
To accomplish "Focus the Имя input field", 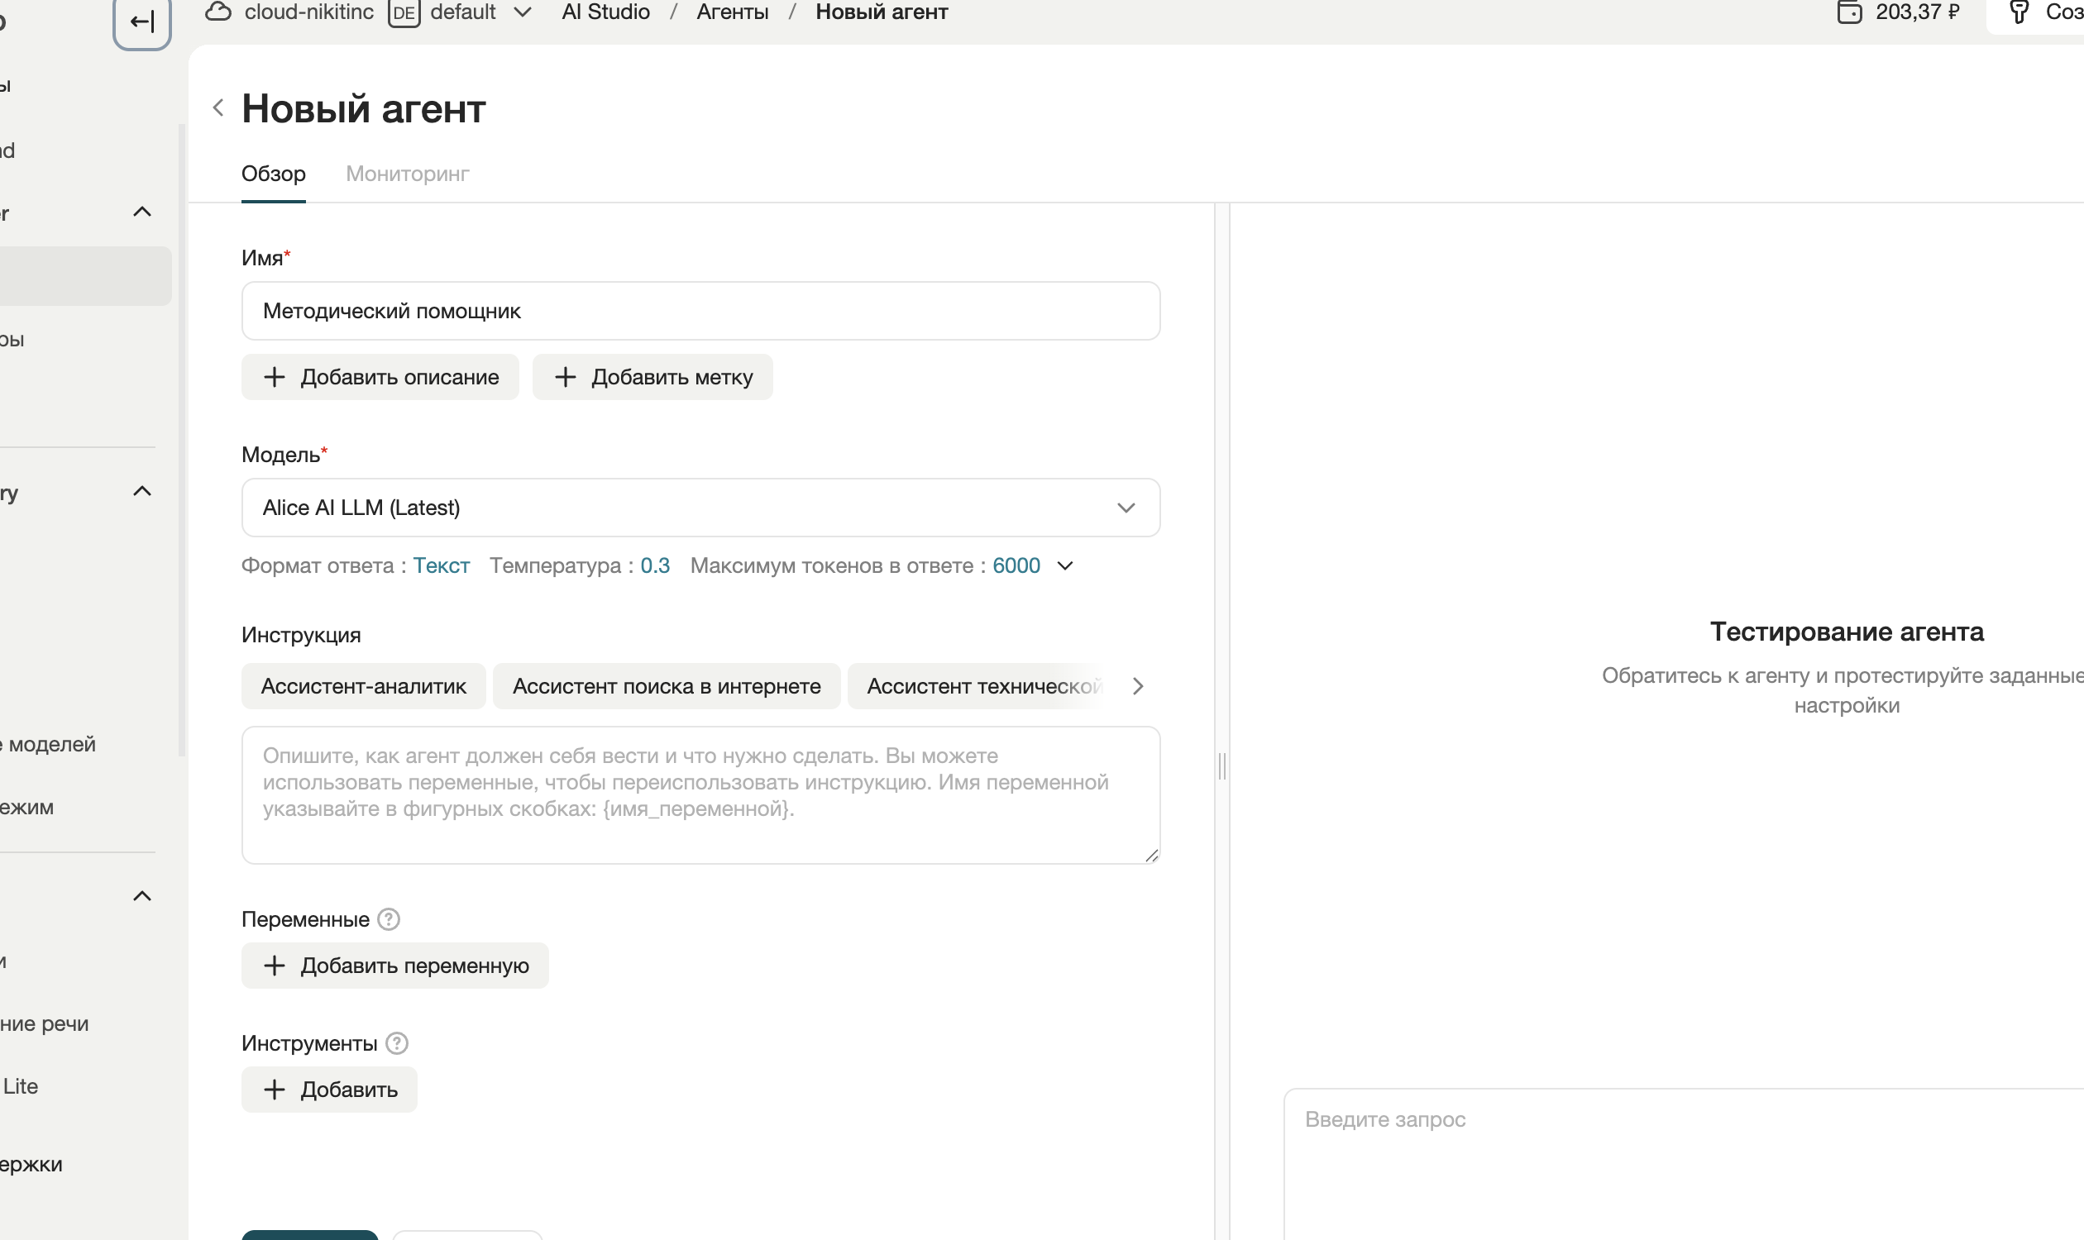I will click(x=700, y=311).
